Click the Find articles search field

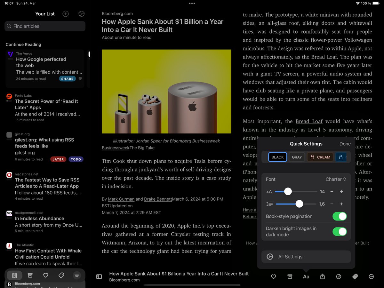click(45, 26)
